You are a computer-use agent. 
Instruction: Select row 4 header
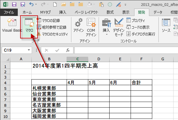click(x=5, y=83)
